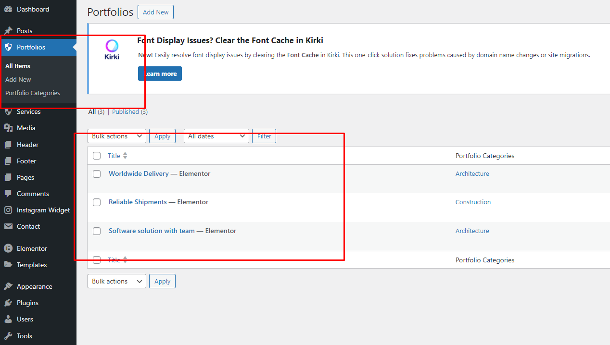The image size is (610, 345).
Task: Sort by top Title column header
Action: (114, 156)
